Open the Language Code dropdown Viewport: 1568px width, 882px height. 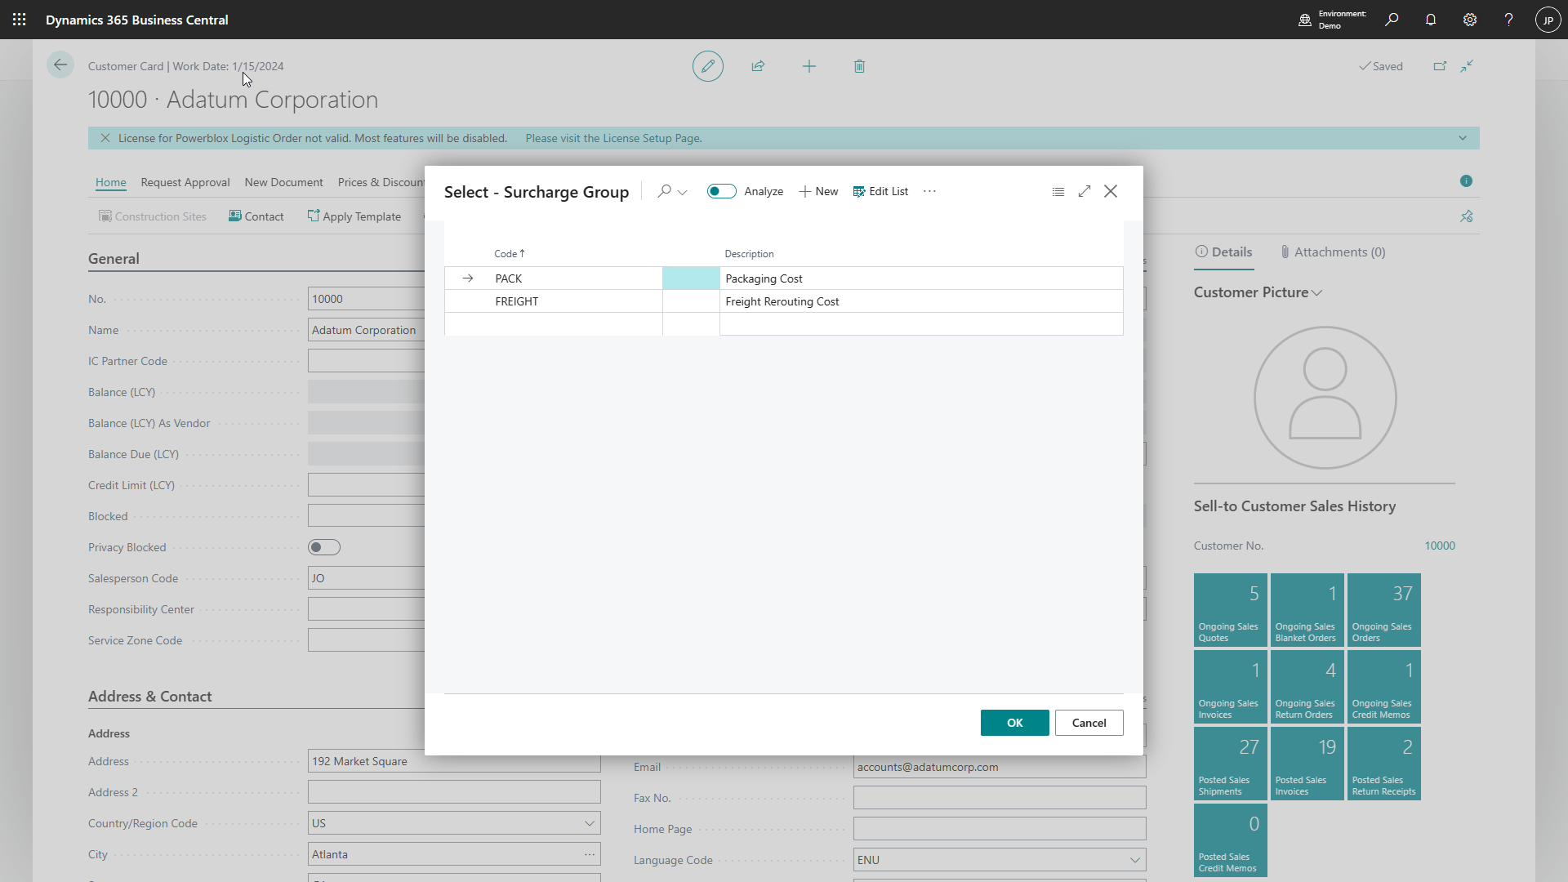tap(1135, 860)
